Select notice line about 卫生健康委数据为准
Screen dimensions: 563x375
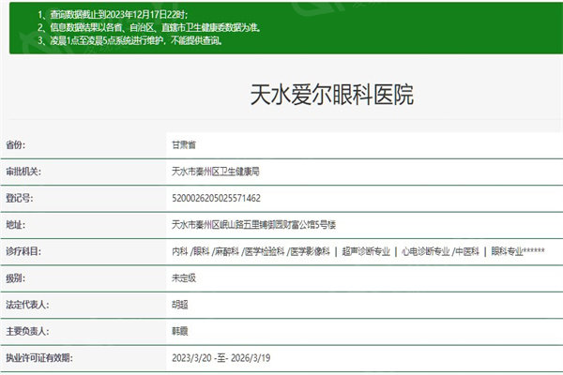(149, 27)
